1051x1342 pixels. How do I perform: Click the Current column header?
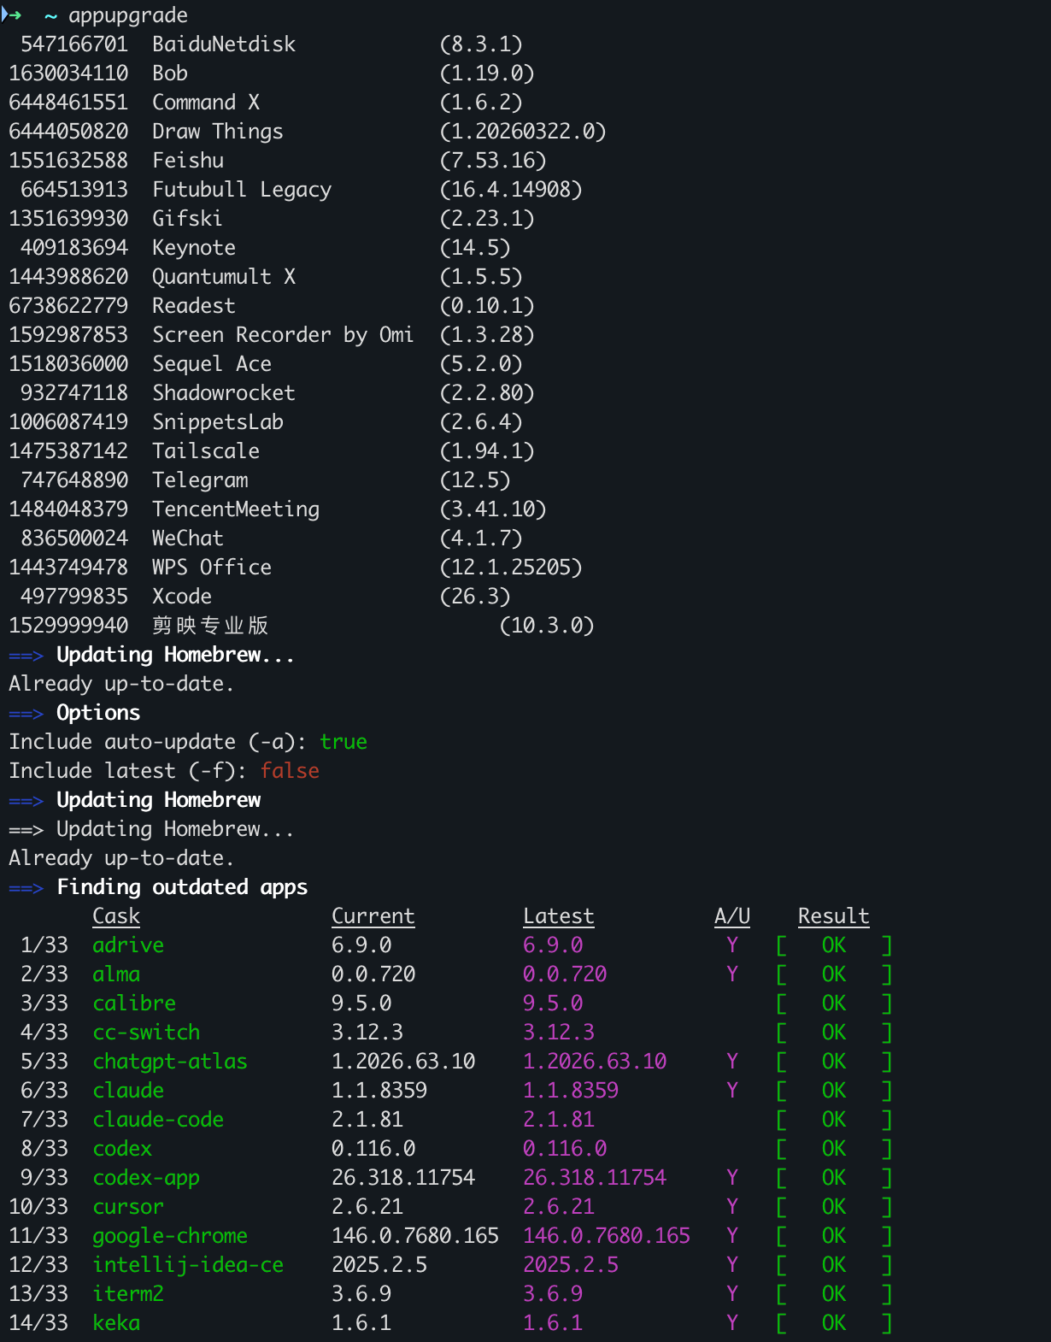click(x=373, y=916)
